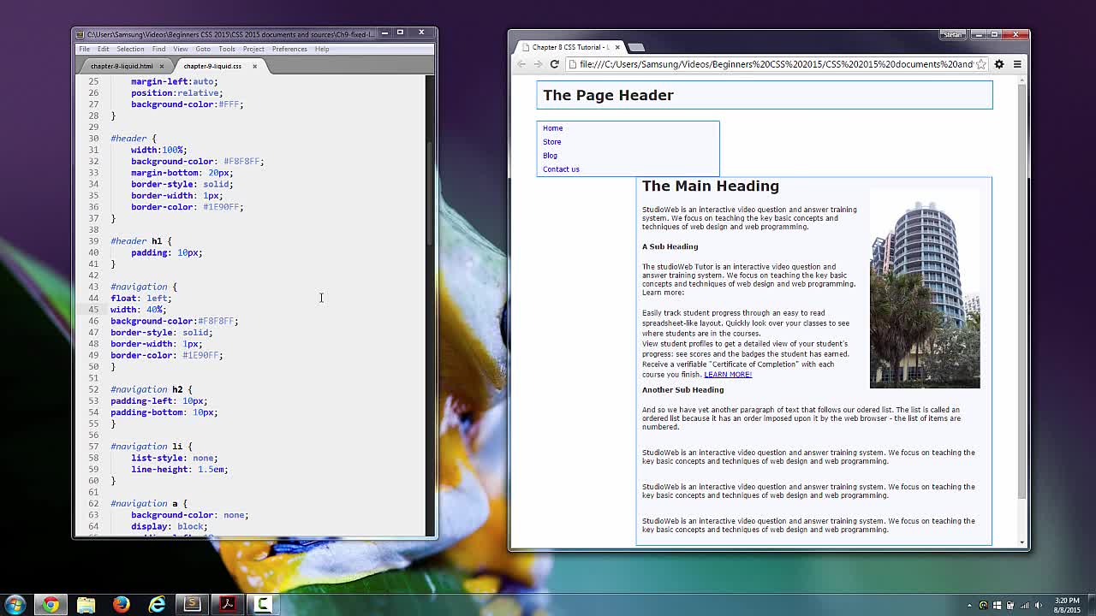This screenshot has height=616, width=1096.
Task: Open the taskbar clock showing 3:20 PM
Action: [1067, 605]
